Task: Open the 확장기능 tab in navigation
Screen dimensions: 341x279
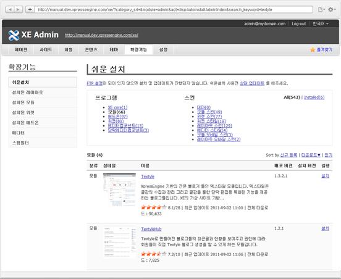Action: tap(138, 50)
